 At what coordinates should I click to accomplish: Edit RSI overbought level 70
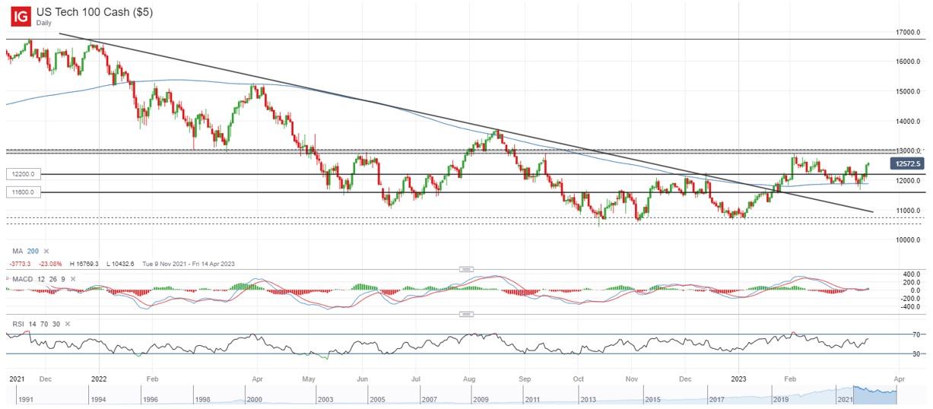coord(45,324)
